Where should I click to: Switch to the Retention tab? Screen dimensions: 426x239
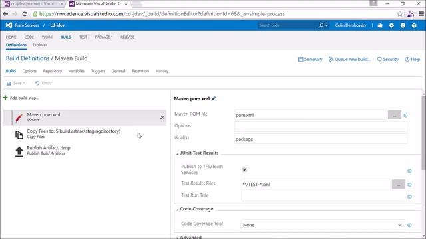[x=140, y=71]
